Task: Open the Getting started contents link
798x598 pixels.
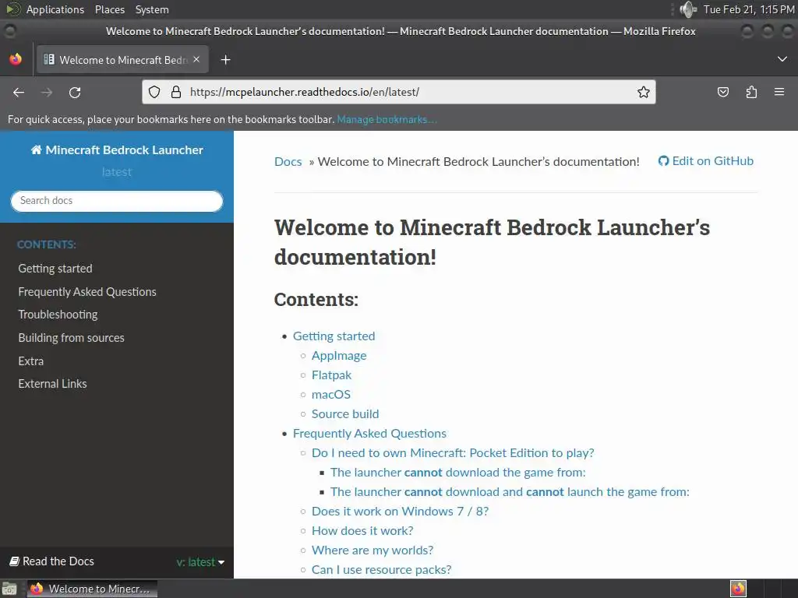Action: 334,336
